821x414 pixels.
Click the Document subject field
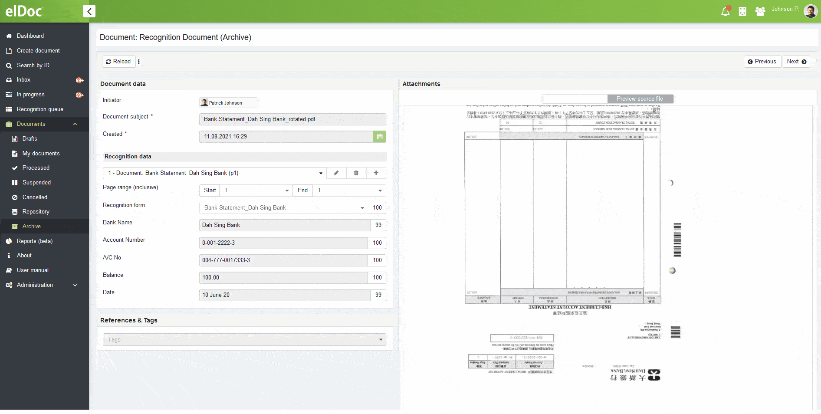pos(292,119)
